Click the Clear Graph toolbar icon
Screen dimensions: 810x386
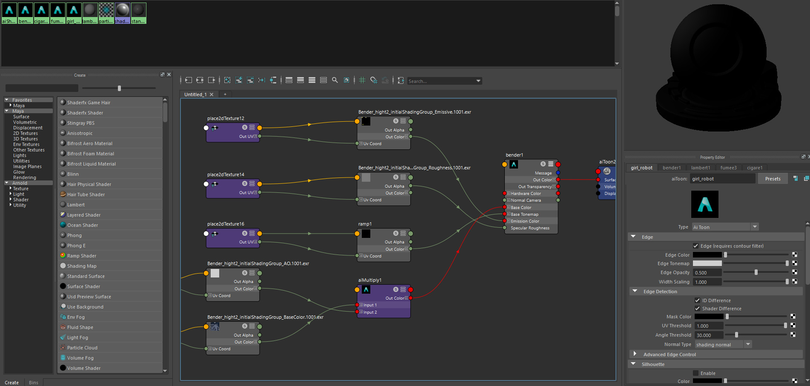click(x=227, y=80)
